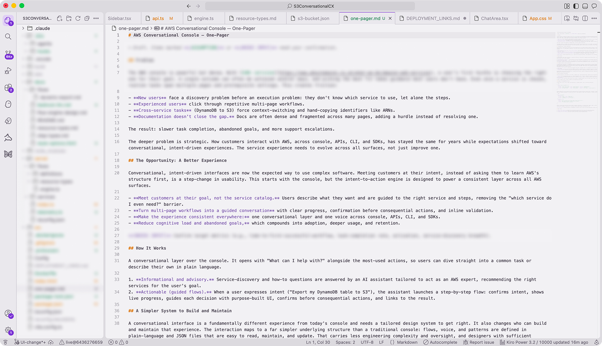This screenshot has height=346, width=602.
Task: Create a new file in explorer
Action: [x=60, y=18]
